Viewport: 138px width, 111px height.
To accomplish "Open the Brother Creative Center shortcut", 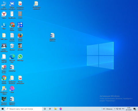I will (x=4, y=69).
